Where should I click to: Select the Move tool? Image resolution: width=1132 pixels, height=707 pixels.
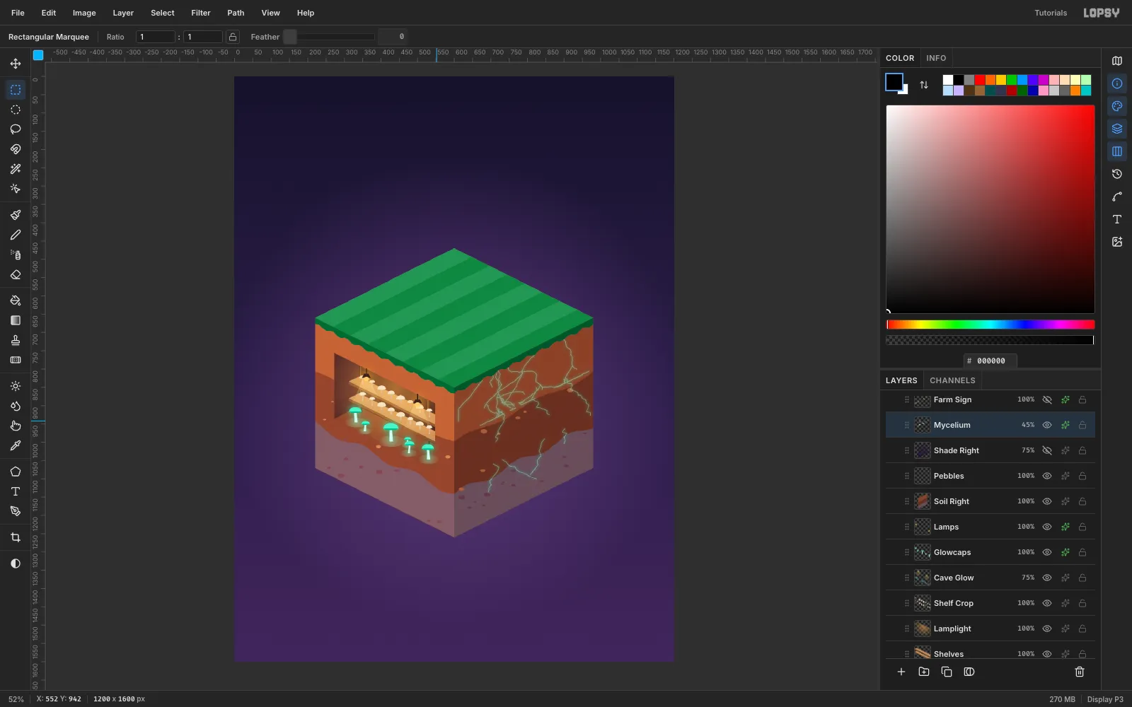pyautogui.click(x=16, y=64)
